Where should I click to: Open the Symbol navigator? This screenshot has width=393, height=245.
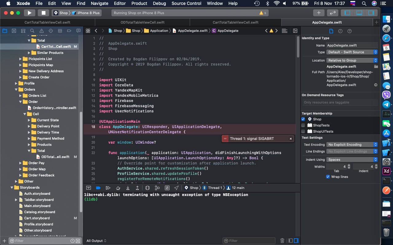23,31
